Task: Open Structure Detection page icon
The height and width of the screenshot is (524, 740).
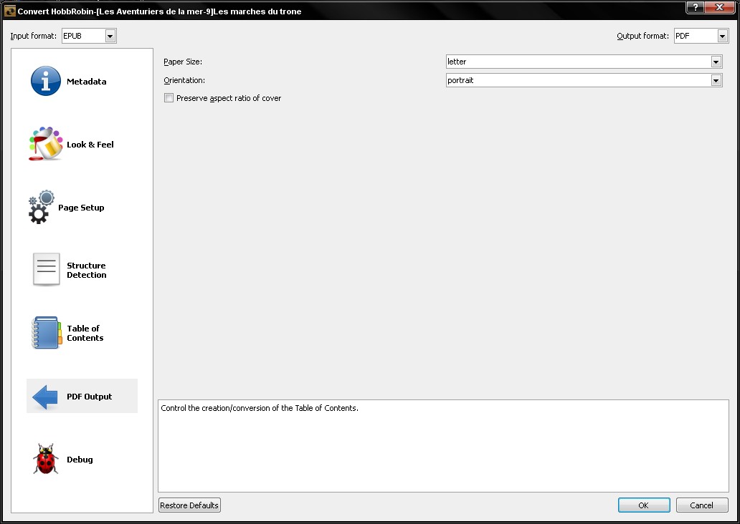Action: [46, 270]
